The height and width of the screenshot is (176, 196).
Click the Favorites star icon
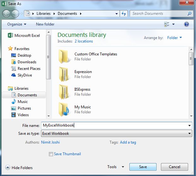[10, 48]
